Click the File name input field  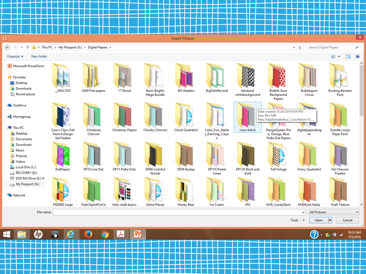click(x=179, y=212)
